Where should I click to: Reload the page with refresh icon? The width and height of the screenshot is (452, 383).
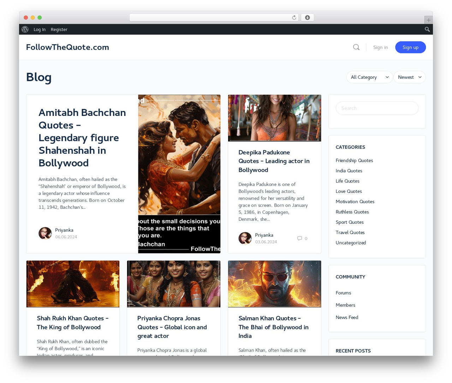[x=294, y=18]
